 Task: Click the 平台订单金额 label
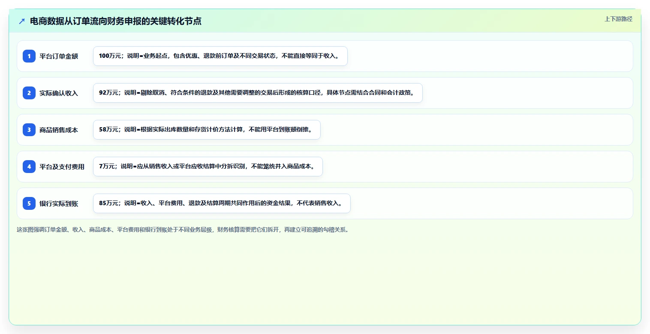click(x=59, y=56)
